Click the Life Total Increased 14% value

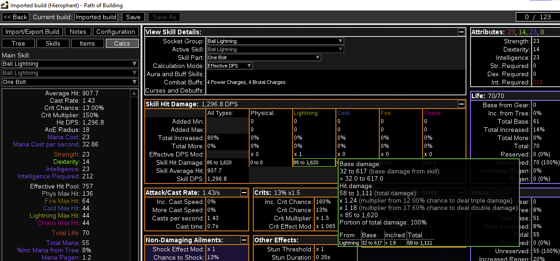tap(538, 130)
